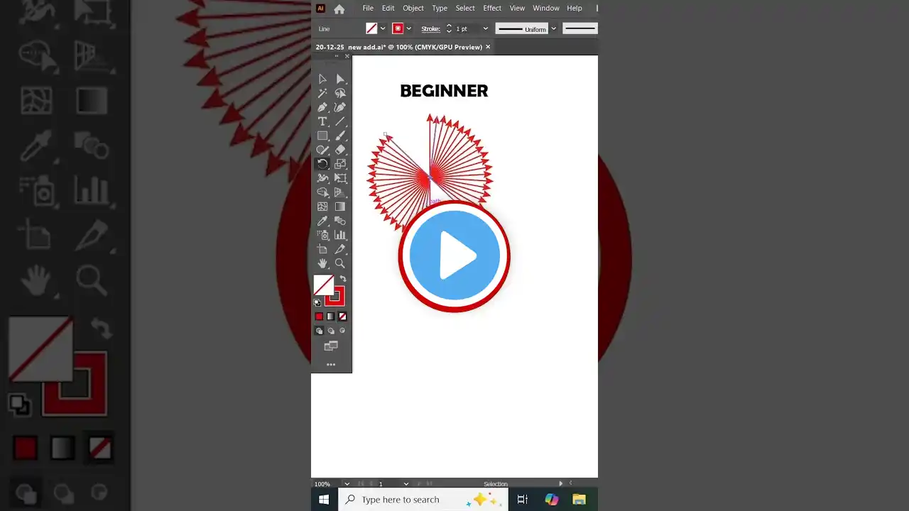Open the Window menu
The width and height of the screenshot is (909, 511).
point(546,9)
